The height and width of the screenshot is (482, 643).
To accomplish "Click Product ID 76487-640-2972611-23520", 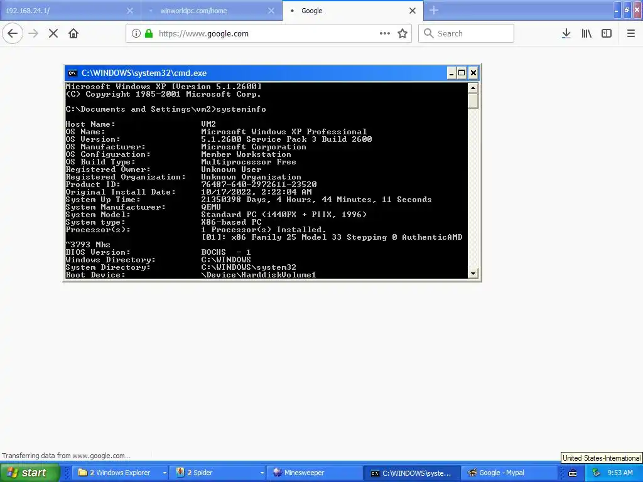I will [259, 185].
